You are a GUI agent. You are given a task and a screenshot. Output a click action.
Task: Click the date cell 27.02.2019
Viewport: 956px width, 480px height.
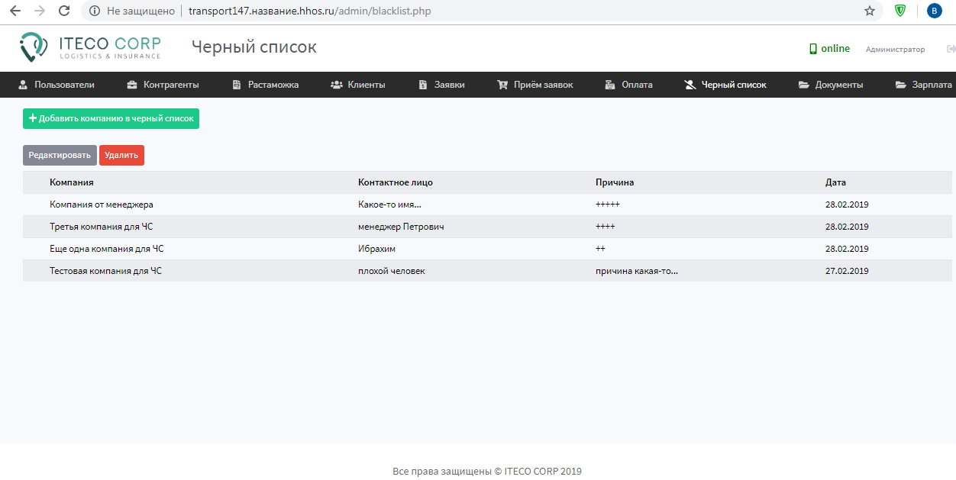pyautogui.click(x=847, y=271)
